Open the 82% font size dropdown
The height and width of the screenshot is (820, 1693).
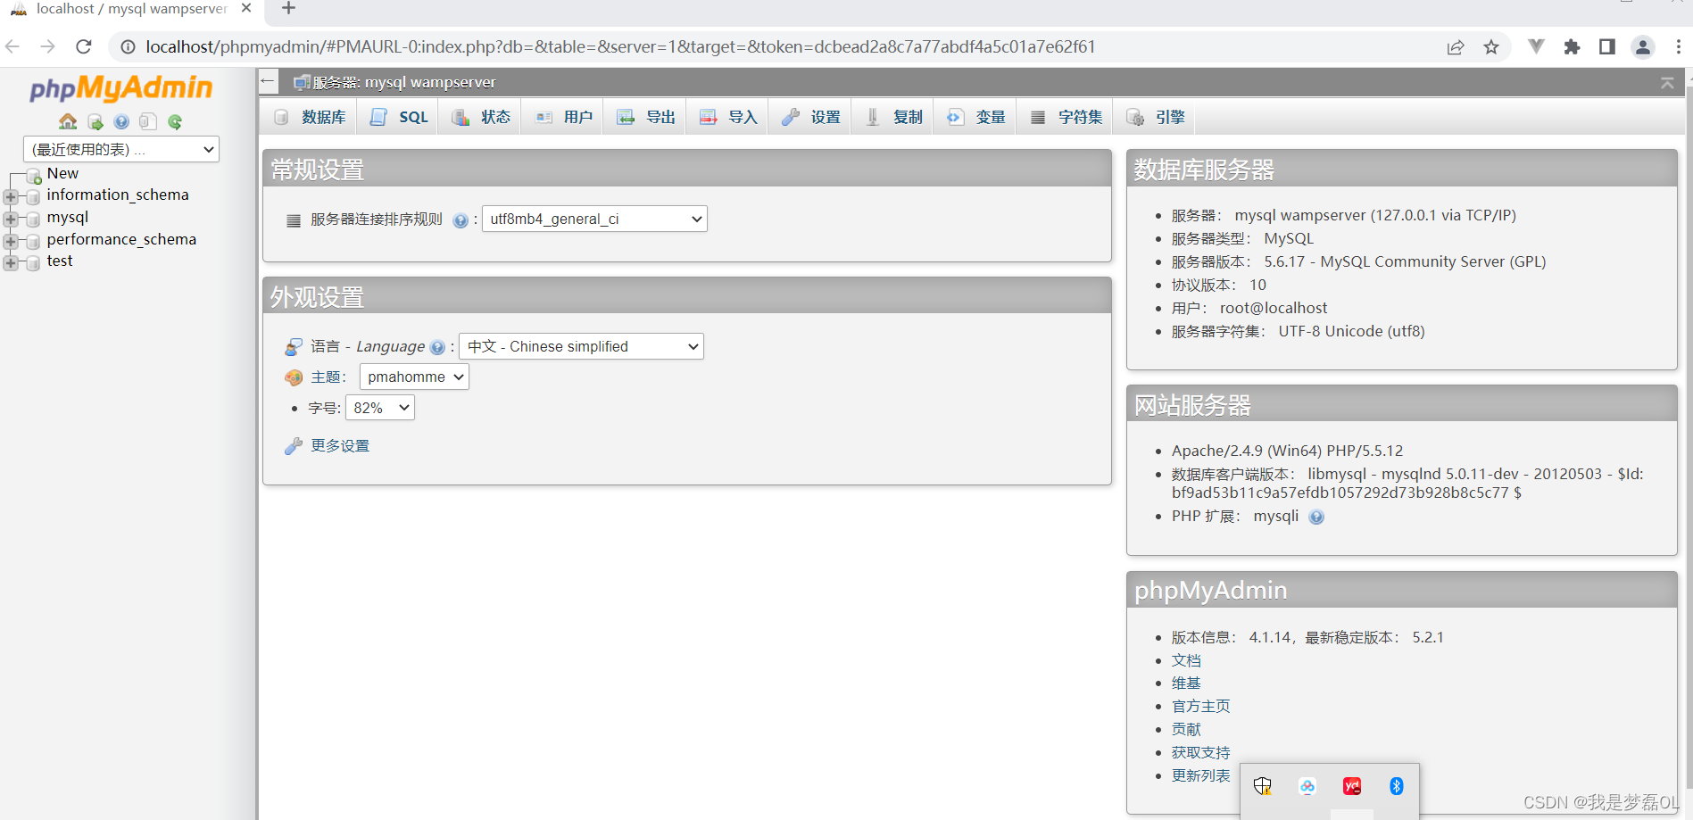379,407
